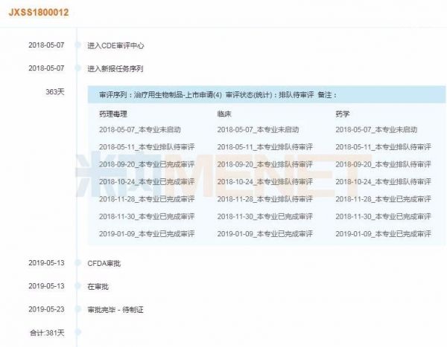The image size is (447, 347).
Task: Select the 审批完毕 - 待制证 timeline entry
Action: pos(115,308)
